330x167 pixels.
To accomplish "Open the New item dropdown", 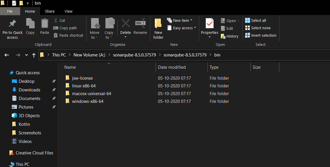I will (180, 20).
